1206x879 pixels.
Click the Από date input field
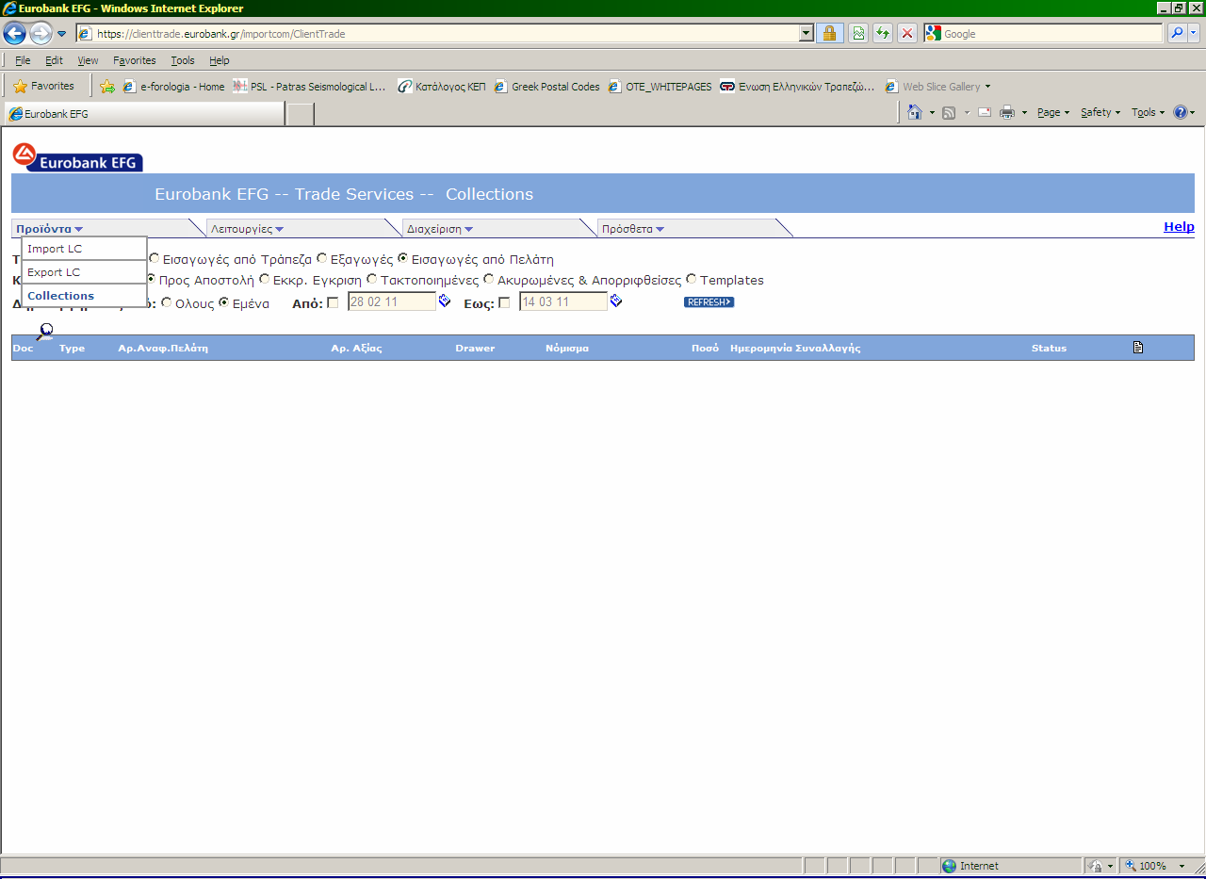(392, 301)
